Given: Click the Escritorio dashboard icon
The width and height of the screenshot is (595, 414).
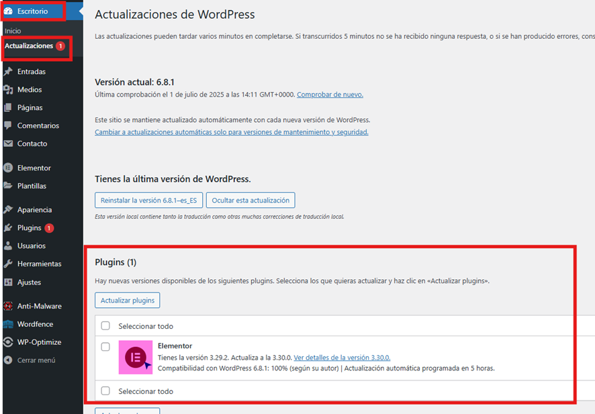Looking at the screenshot, I should [x=8, y=11].
